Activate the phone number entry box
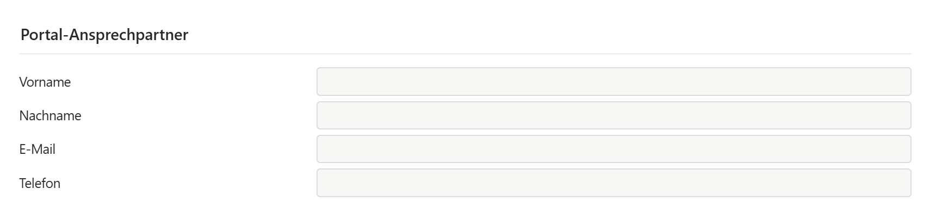This screenshot has height=208, width=936. pos(613,183)
